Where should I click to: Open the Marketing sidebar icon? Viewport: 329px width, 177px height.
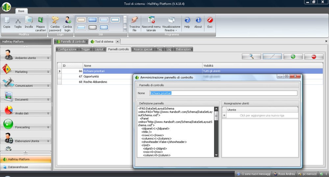tap(7, 69)
